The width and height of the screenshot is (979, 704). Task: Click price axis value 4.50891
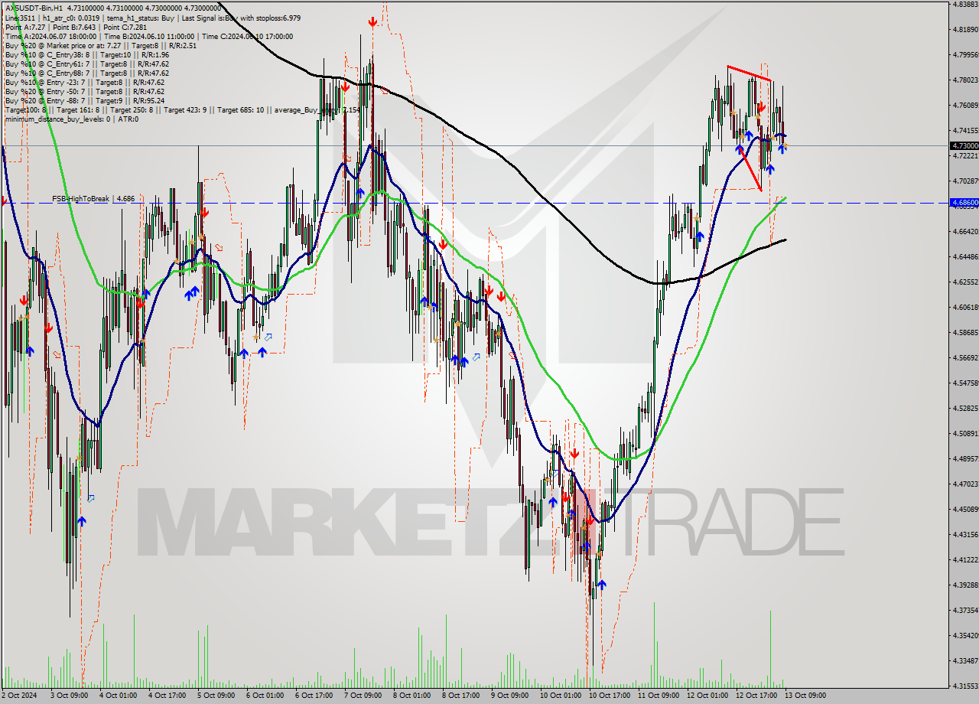tap(965, 433)
